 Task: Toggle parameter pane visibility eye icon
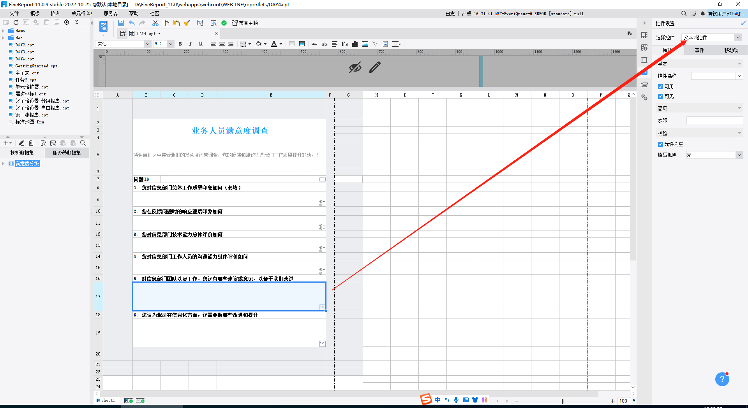[x=355, y=67]
